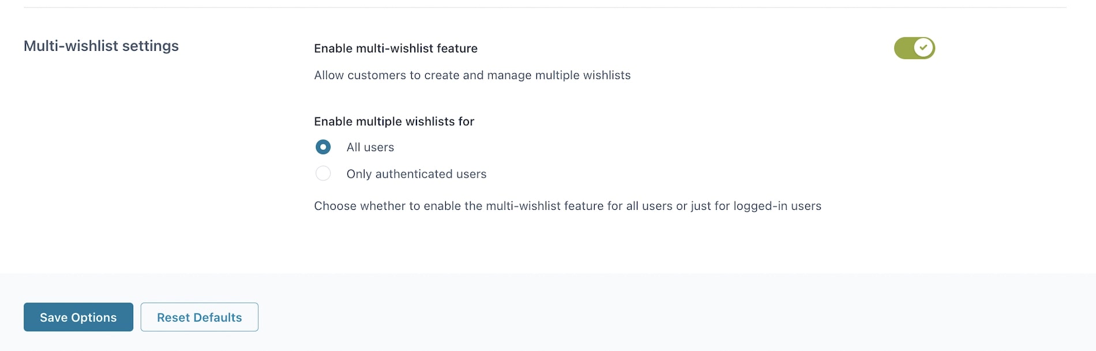Click the 'Allow customers to create' description line
Screen dimensions: 1096x351
click(472, 76)
